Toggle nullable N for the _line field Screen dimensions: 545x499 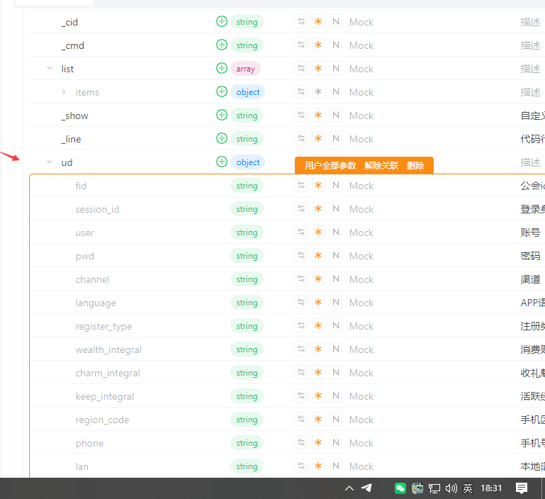pyautogui.click(x=336, y=139)
